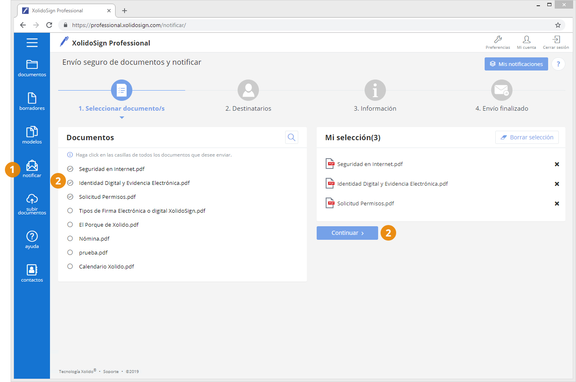Select step label 3. Información
The height and width of the screenshot is (382, 576).
[375, 109]
